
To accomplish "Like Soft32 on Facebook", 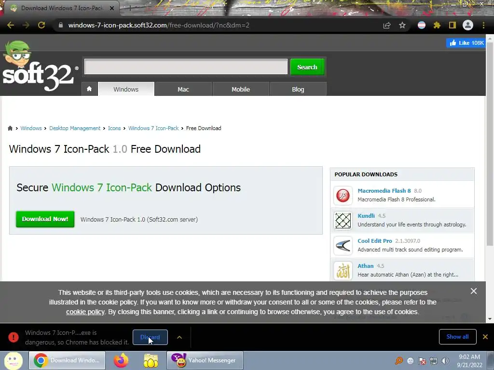I will point(466,43).
